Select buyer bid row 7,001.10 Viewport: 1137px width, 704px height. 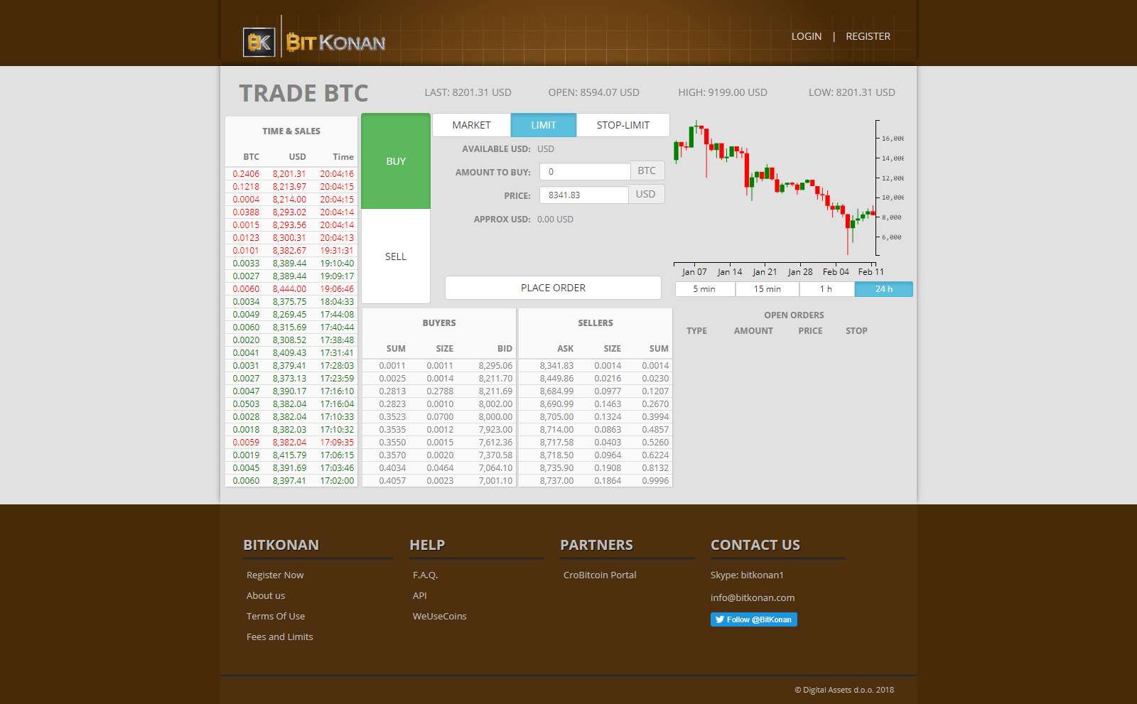pos(439,481)
